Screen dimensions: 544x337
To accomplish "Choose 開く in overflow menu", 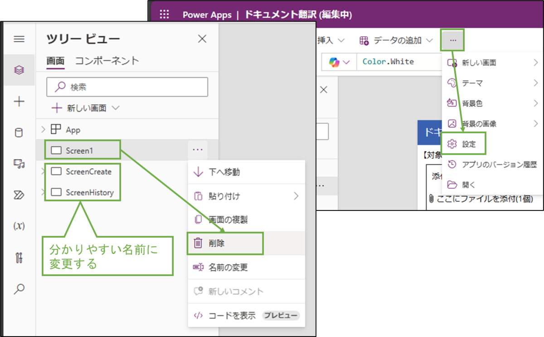I will pos(492,185).
